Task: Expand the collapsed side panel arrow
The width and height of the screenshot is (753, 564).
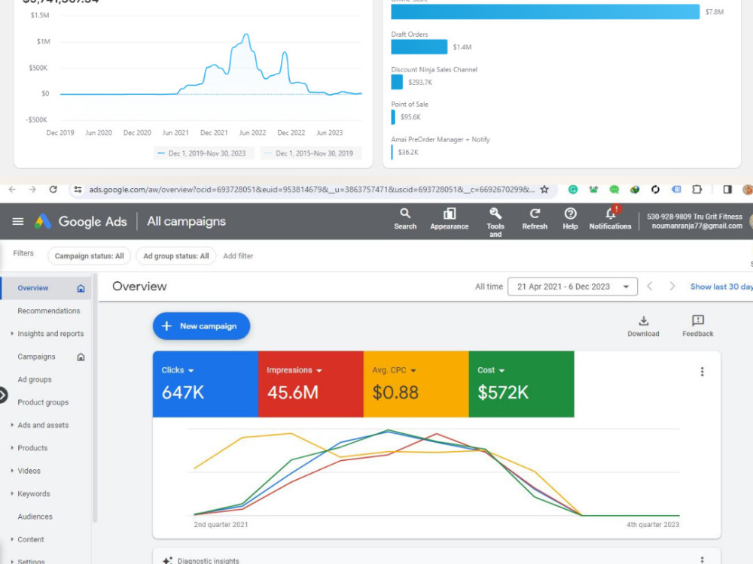Action: [x=3, y=396]
